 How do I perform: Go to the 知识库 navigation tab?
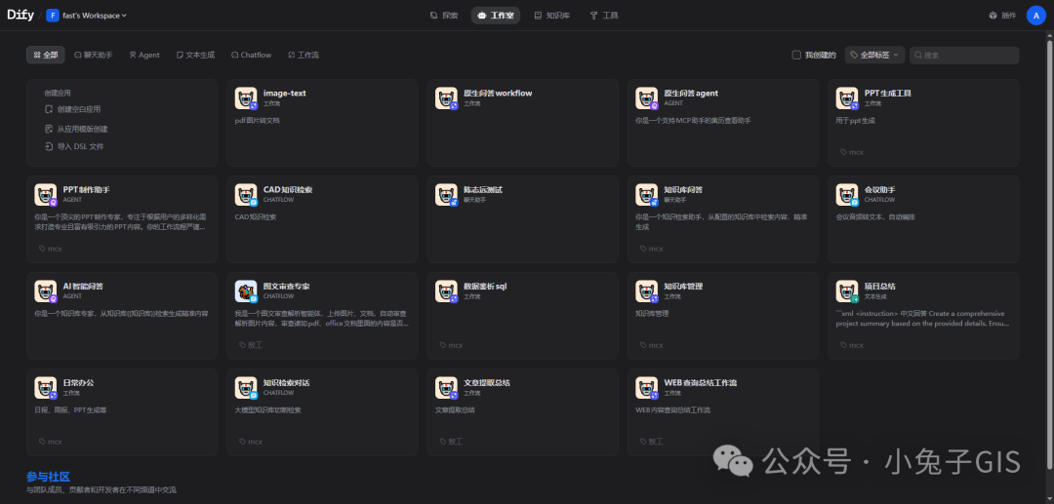tap(551, 16)
